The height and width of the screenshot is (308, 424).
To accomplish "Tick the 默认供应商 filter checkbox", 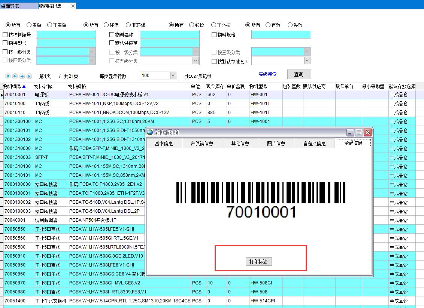I will click(x=112, y=43).
